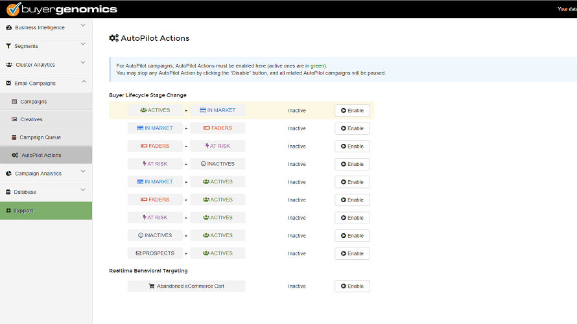Click the Business Intelligence dashboard icon
This screenshot has height=324, width=577.
point(8,28)
